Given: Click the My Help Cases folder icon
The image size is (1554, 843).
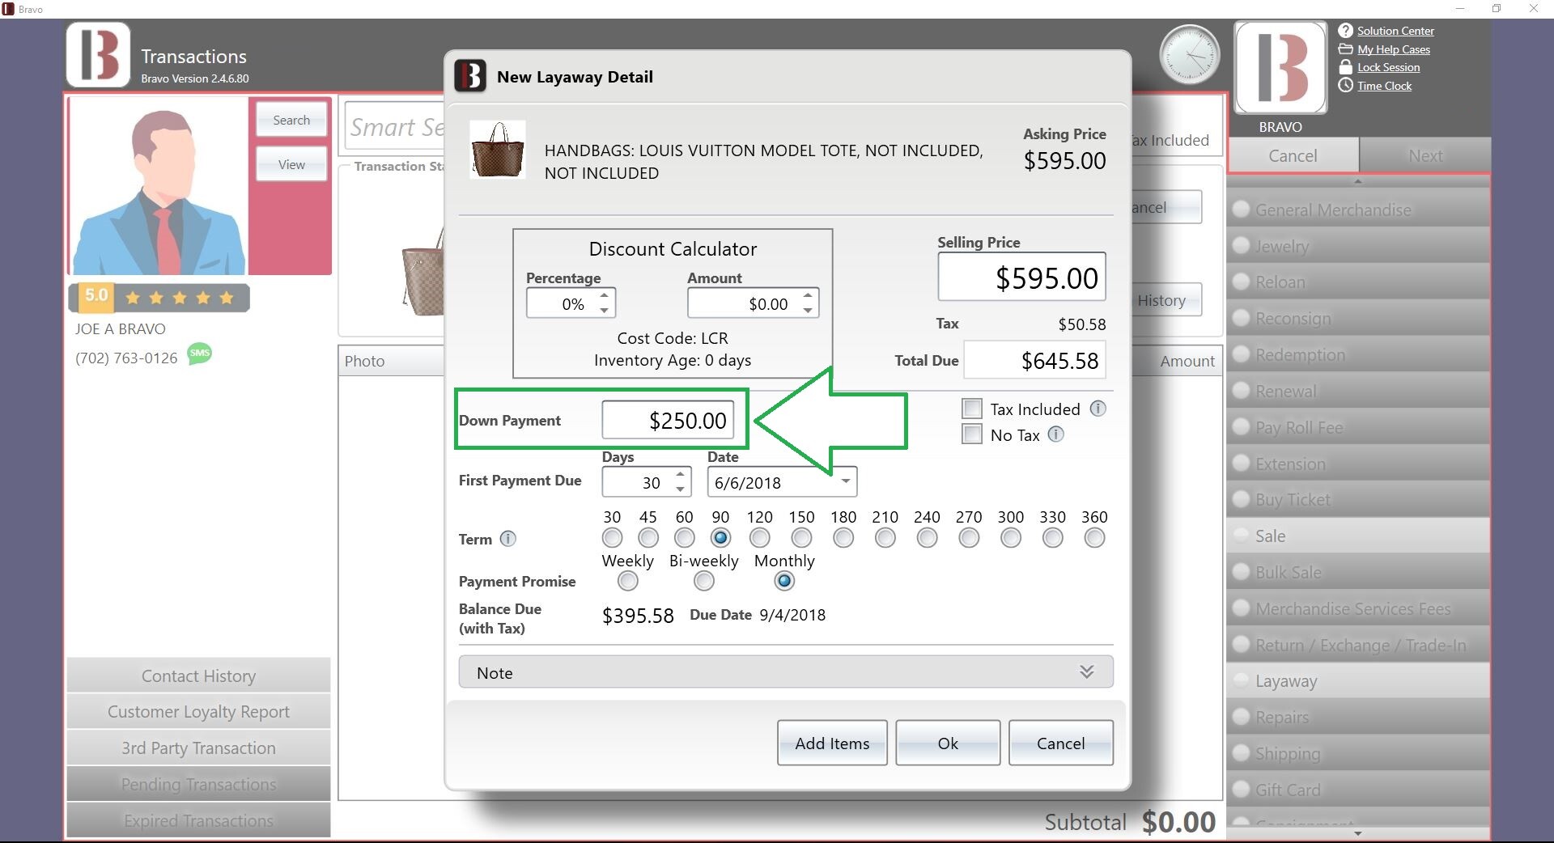Looking at the screenshot, I should point(1345,49).
